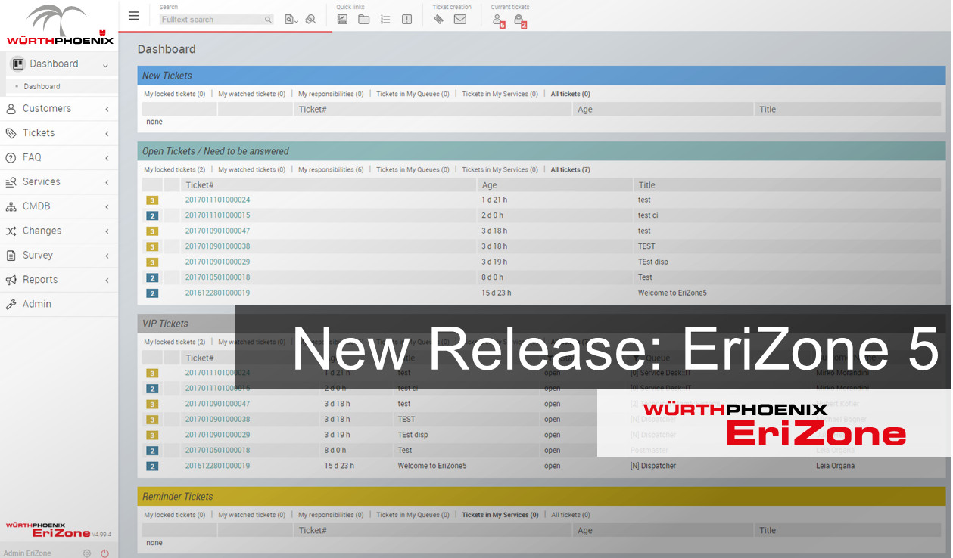Open the advanced search icon beside the search template icon
This screenshot has height=558, width=953.
[x=310, y=20]
